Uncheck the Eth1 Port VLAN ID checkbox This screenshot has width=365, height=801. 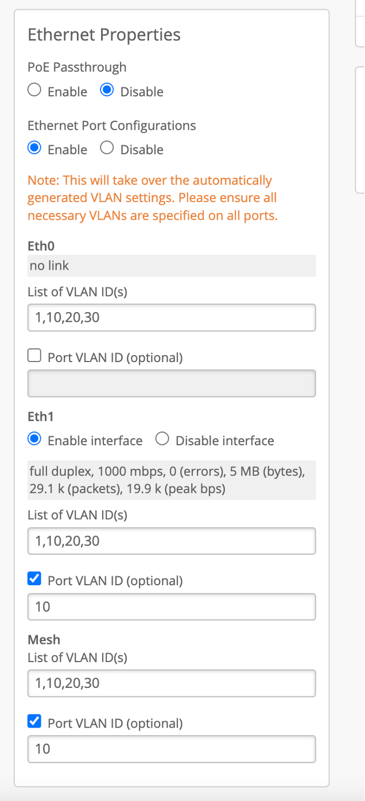point(34,580)
